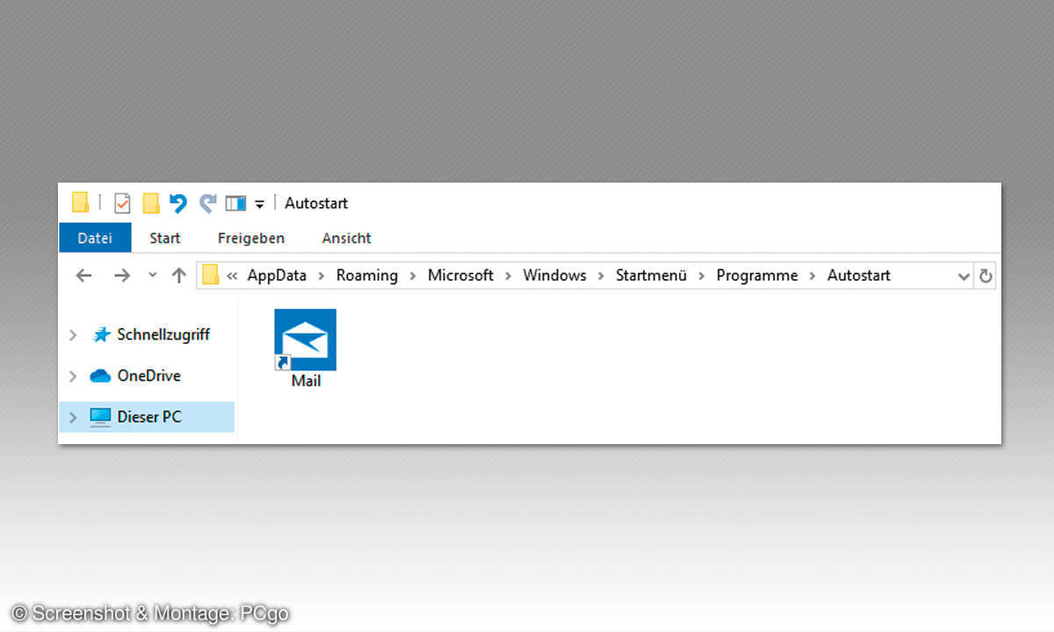Image resolution: width=1054 pixels, height=632 pixels.
Task: Select Dieser PC in the navigation pane
Action: (149, 417)
